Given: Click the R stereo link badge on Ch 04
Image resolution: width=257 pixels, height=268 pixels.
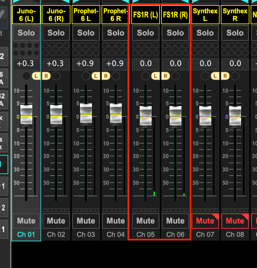Looking at the screenshot, I should (x=106, y=76).
